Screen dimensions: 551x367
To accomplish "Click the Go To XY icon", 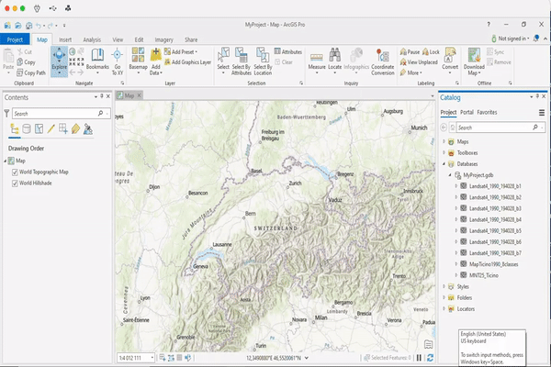I will [118, 61].
